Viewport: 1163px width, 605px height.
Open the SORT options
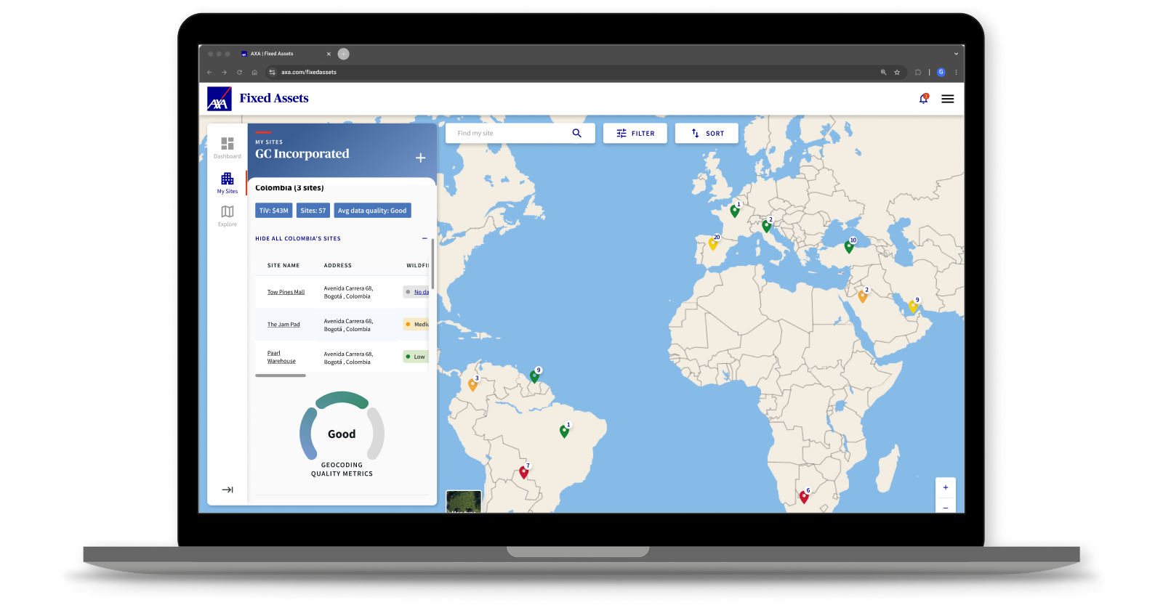click(707, 133)
